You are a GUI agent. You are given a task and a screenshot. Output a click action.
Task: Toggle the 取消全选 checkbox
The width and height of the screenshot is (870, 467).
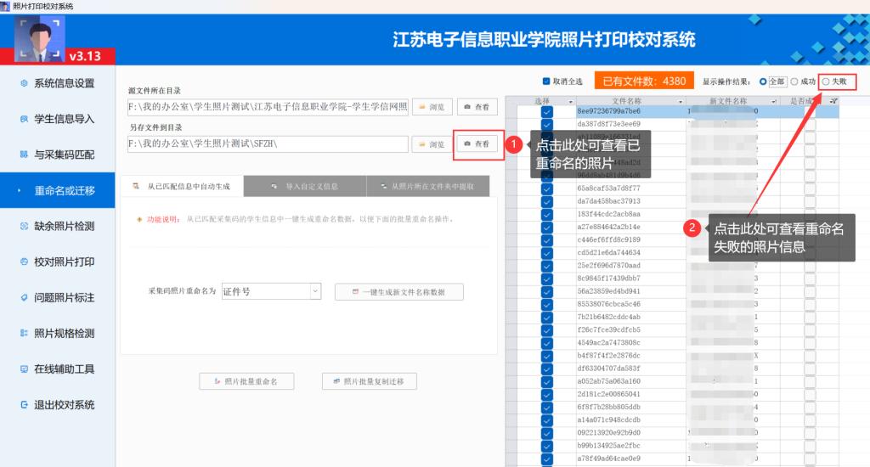546,81
